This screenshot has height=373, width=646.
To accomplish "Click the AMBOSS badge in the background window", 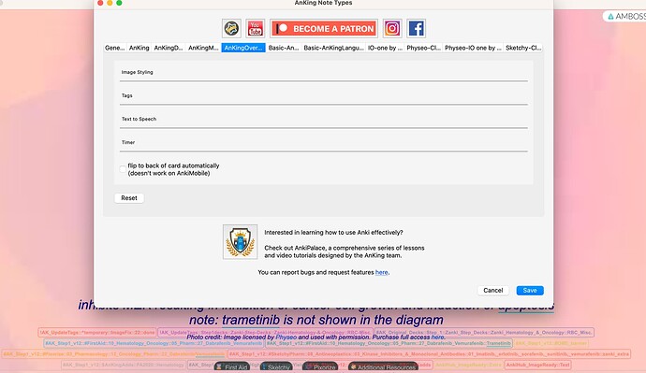I will click(x=625, y=17).
